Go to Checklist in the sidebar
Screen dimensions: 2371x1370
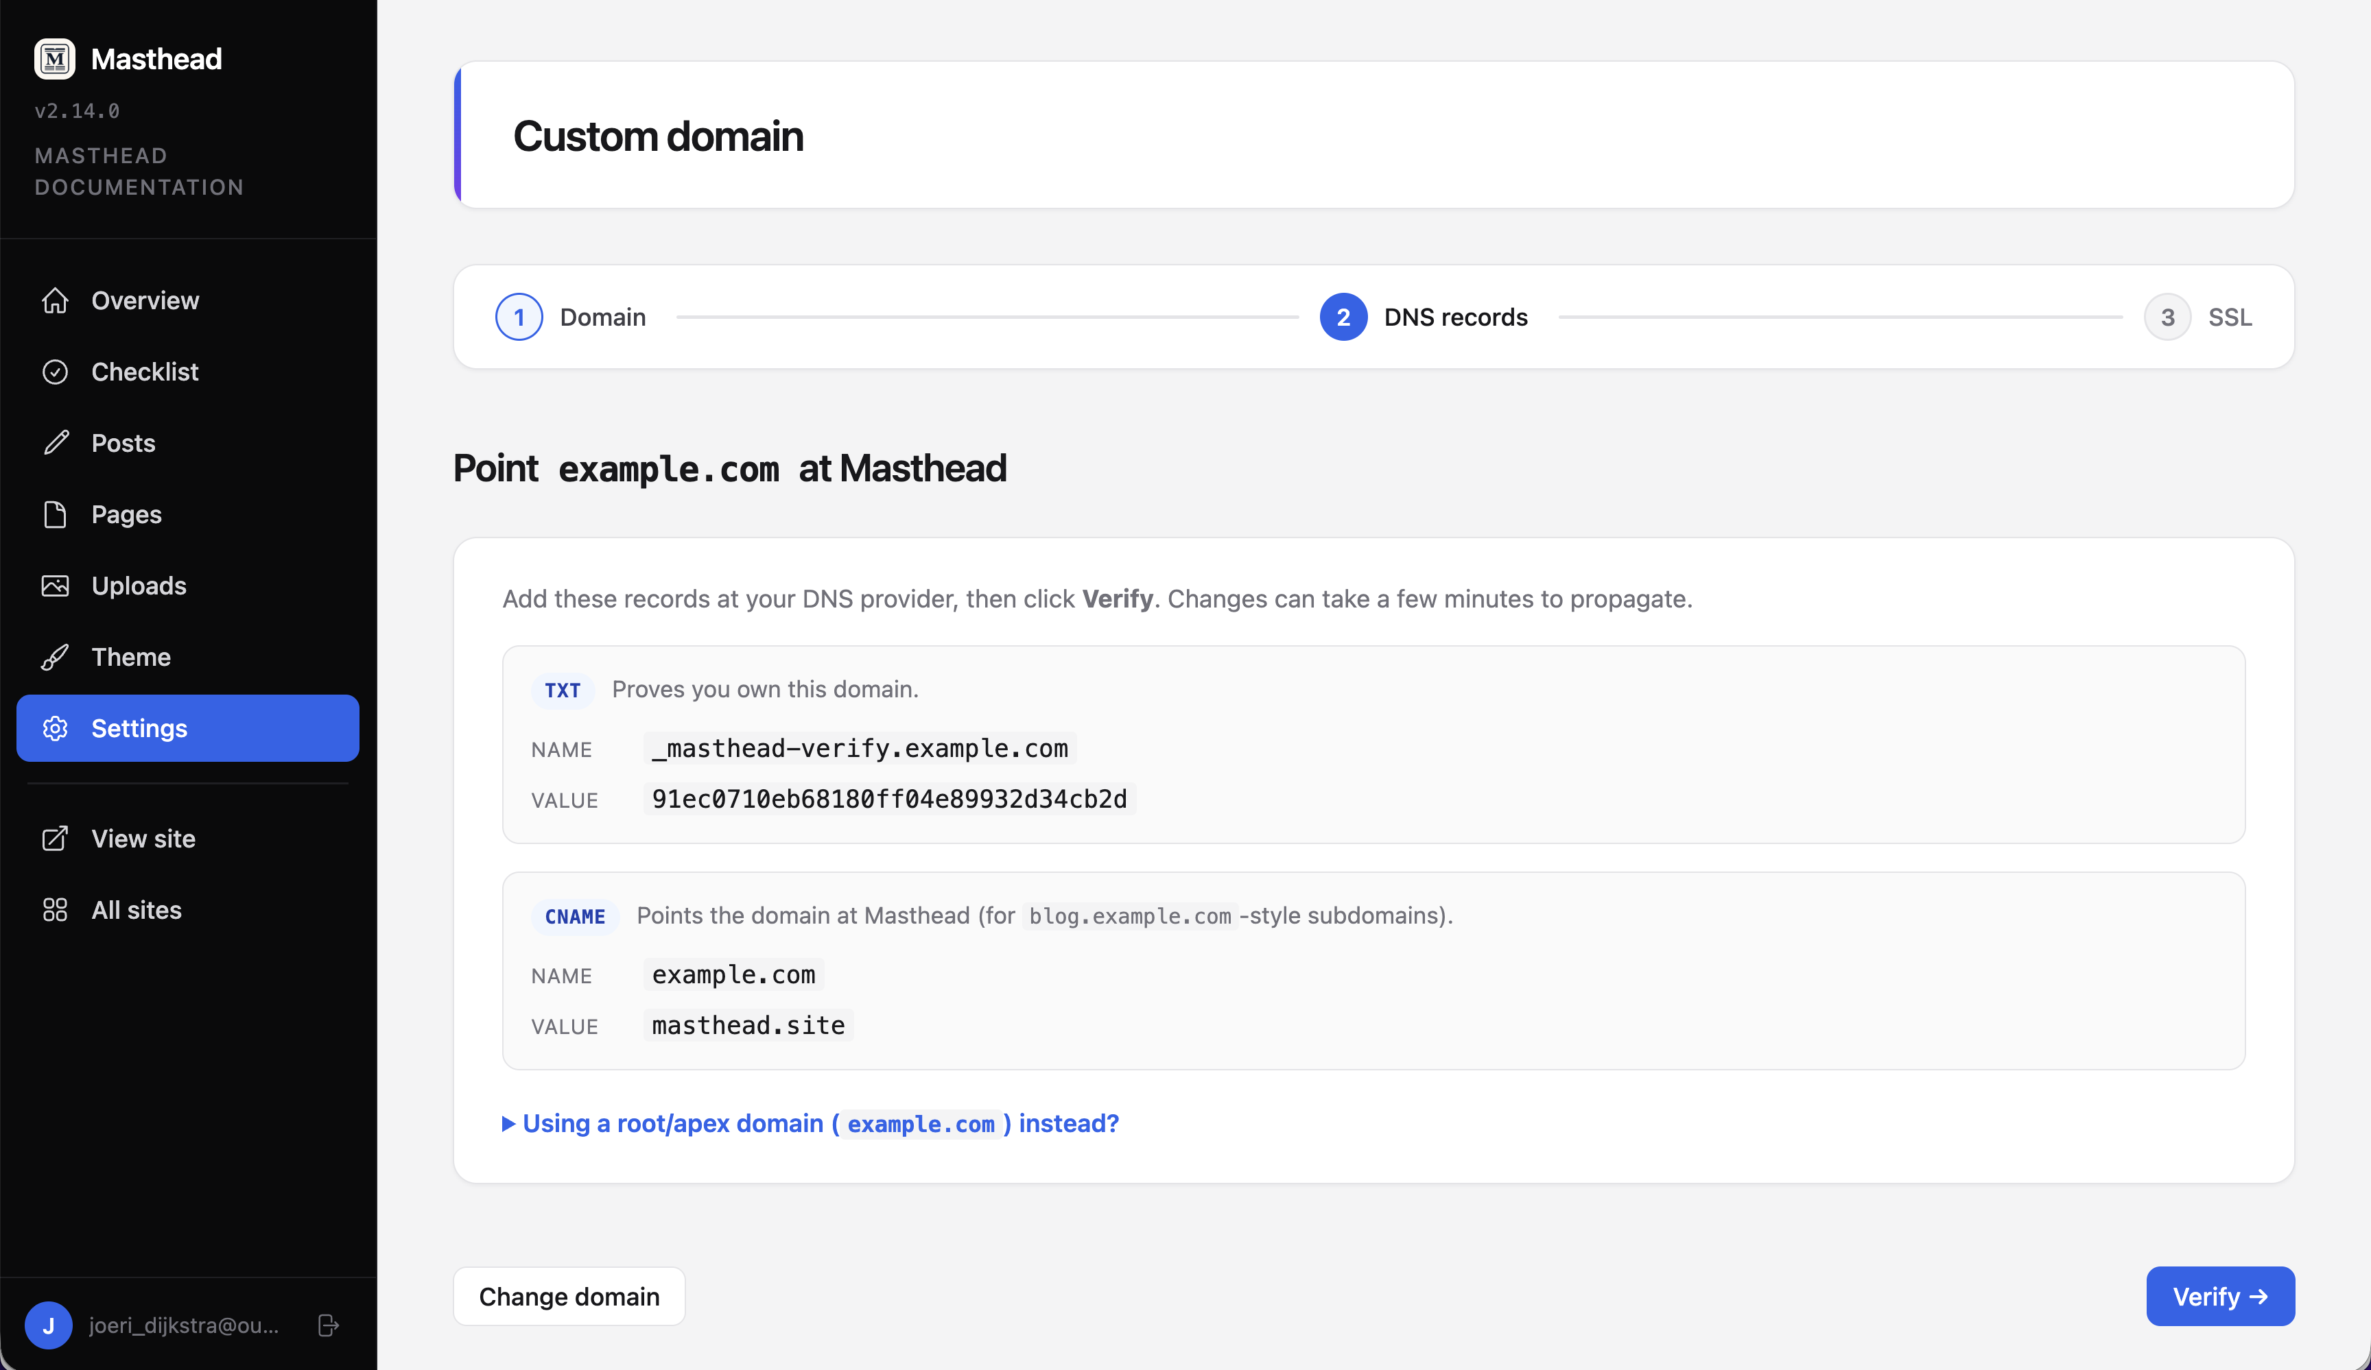pyautogui.click(x=188, y=372)
